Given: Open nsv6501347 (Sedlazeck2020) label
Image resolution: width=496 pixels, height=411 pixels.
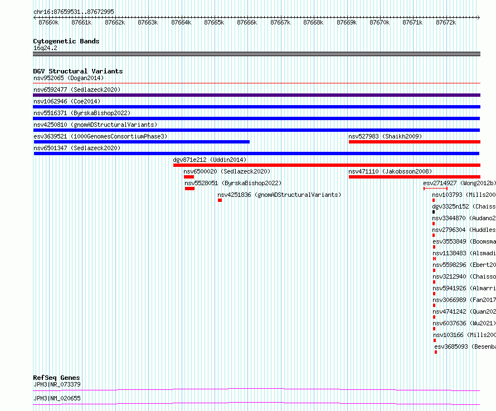Looking at the screenshot, I should tap(77, 148).
